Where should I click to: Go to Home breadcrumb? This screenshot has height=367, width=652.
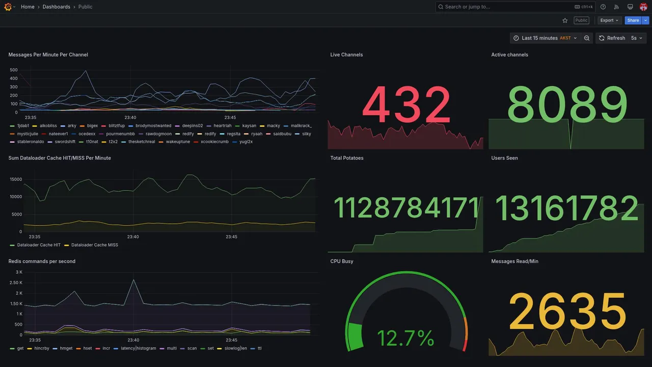(x=28, y=7)
